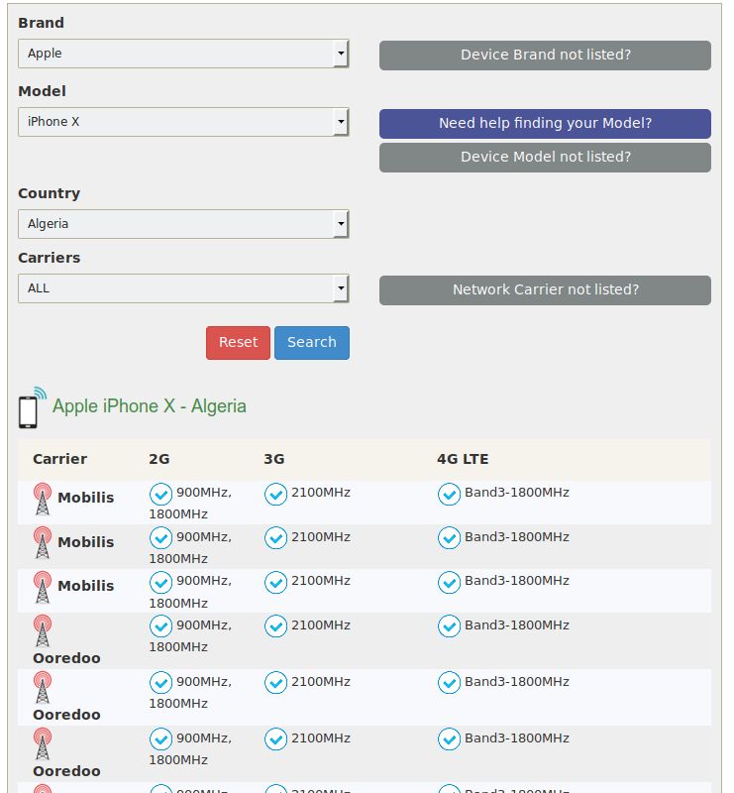
Task: Click Need help finding your Model?
Action: coord(545,123)
